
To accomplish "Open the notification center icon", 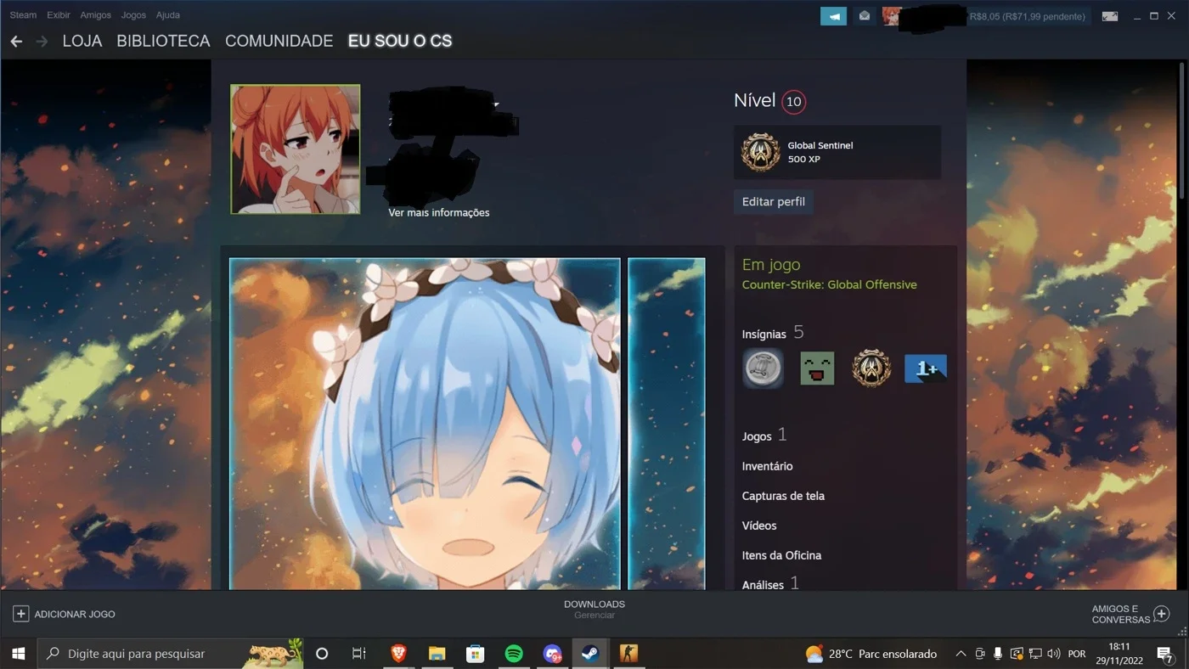I will tap(1164, 654).
